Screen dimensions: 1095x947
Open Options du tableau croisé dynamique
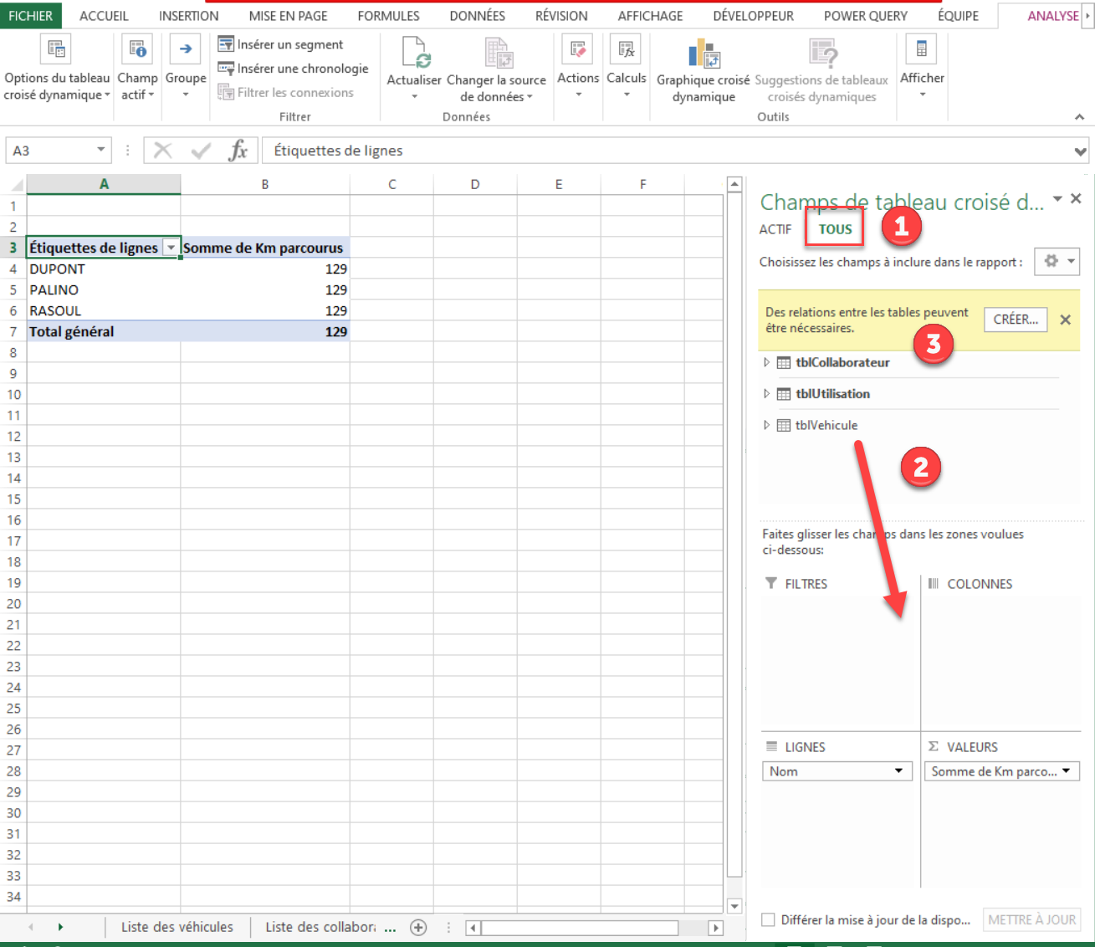57,69
